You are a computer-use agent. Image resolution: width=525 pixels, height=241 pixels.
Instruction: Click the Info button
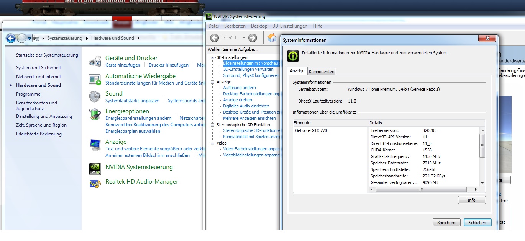[x=472, y=200]
